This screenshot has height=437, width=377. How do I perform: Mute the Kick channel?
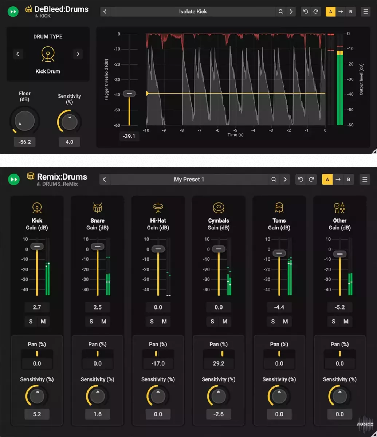[43, 322]
